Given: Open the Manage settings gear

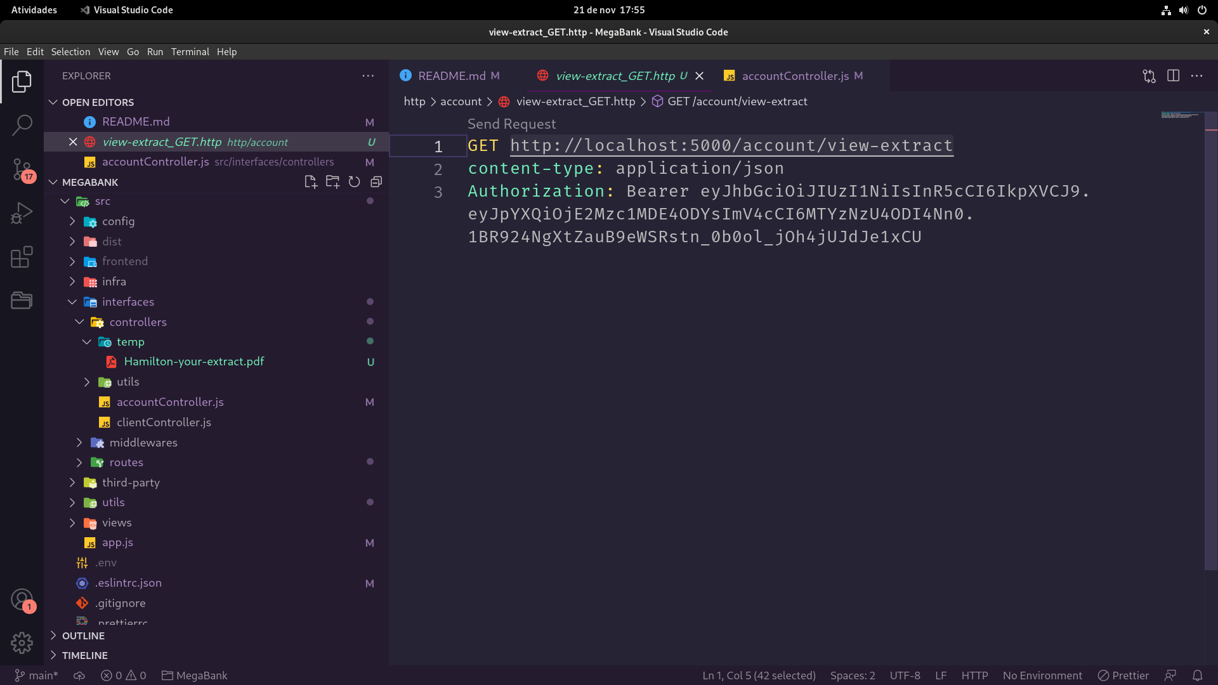Looking at the screenshot, I should [22, 643].
